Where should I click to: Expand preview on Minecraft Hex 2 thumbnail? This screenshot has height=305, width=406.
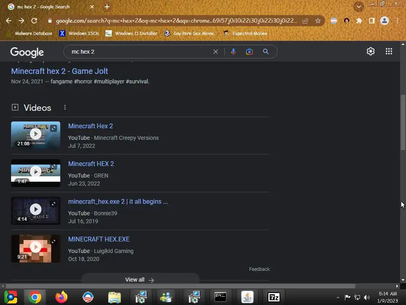click(54, 128)
